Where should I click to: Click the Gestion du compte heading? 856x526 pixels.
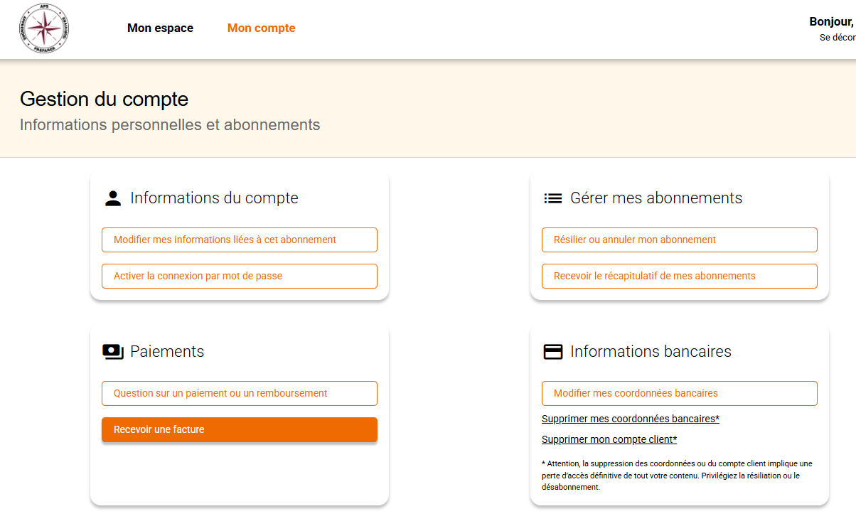pos(104,99)
